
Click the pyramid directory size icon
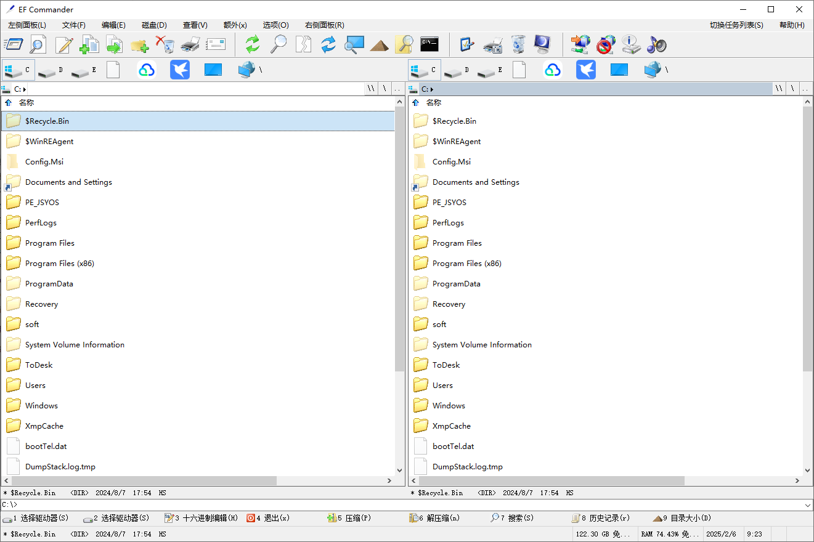pos(379,45)
